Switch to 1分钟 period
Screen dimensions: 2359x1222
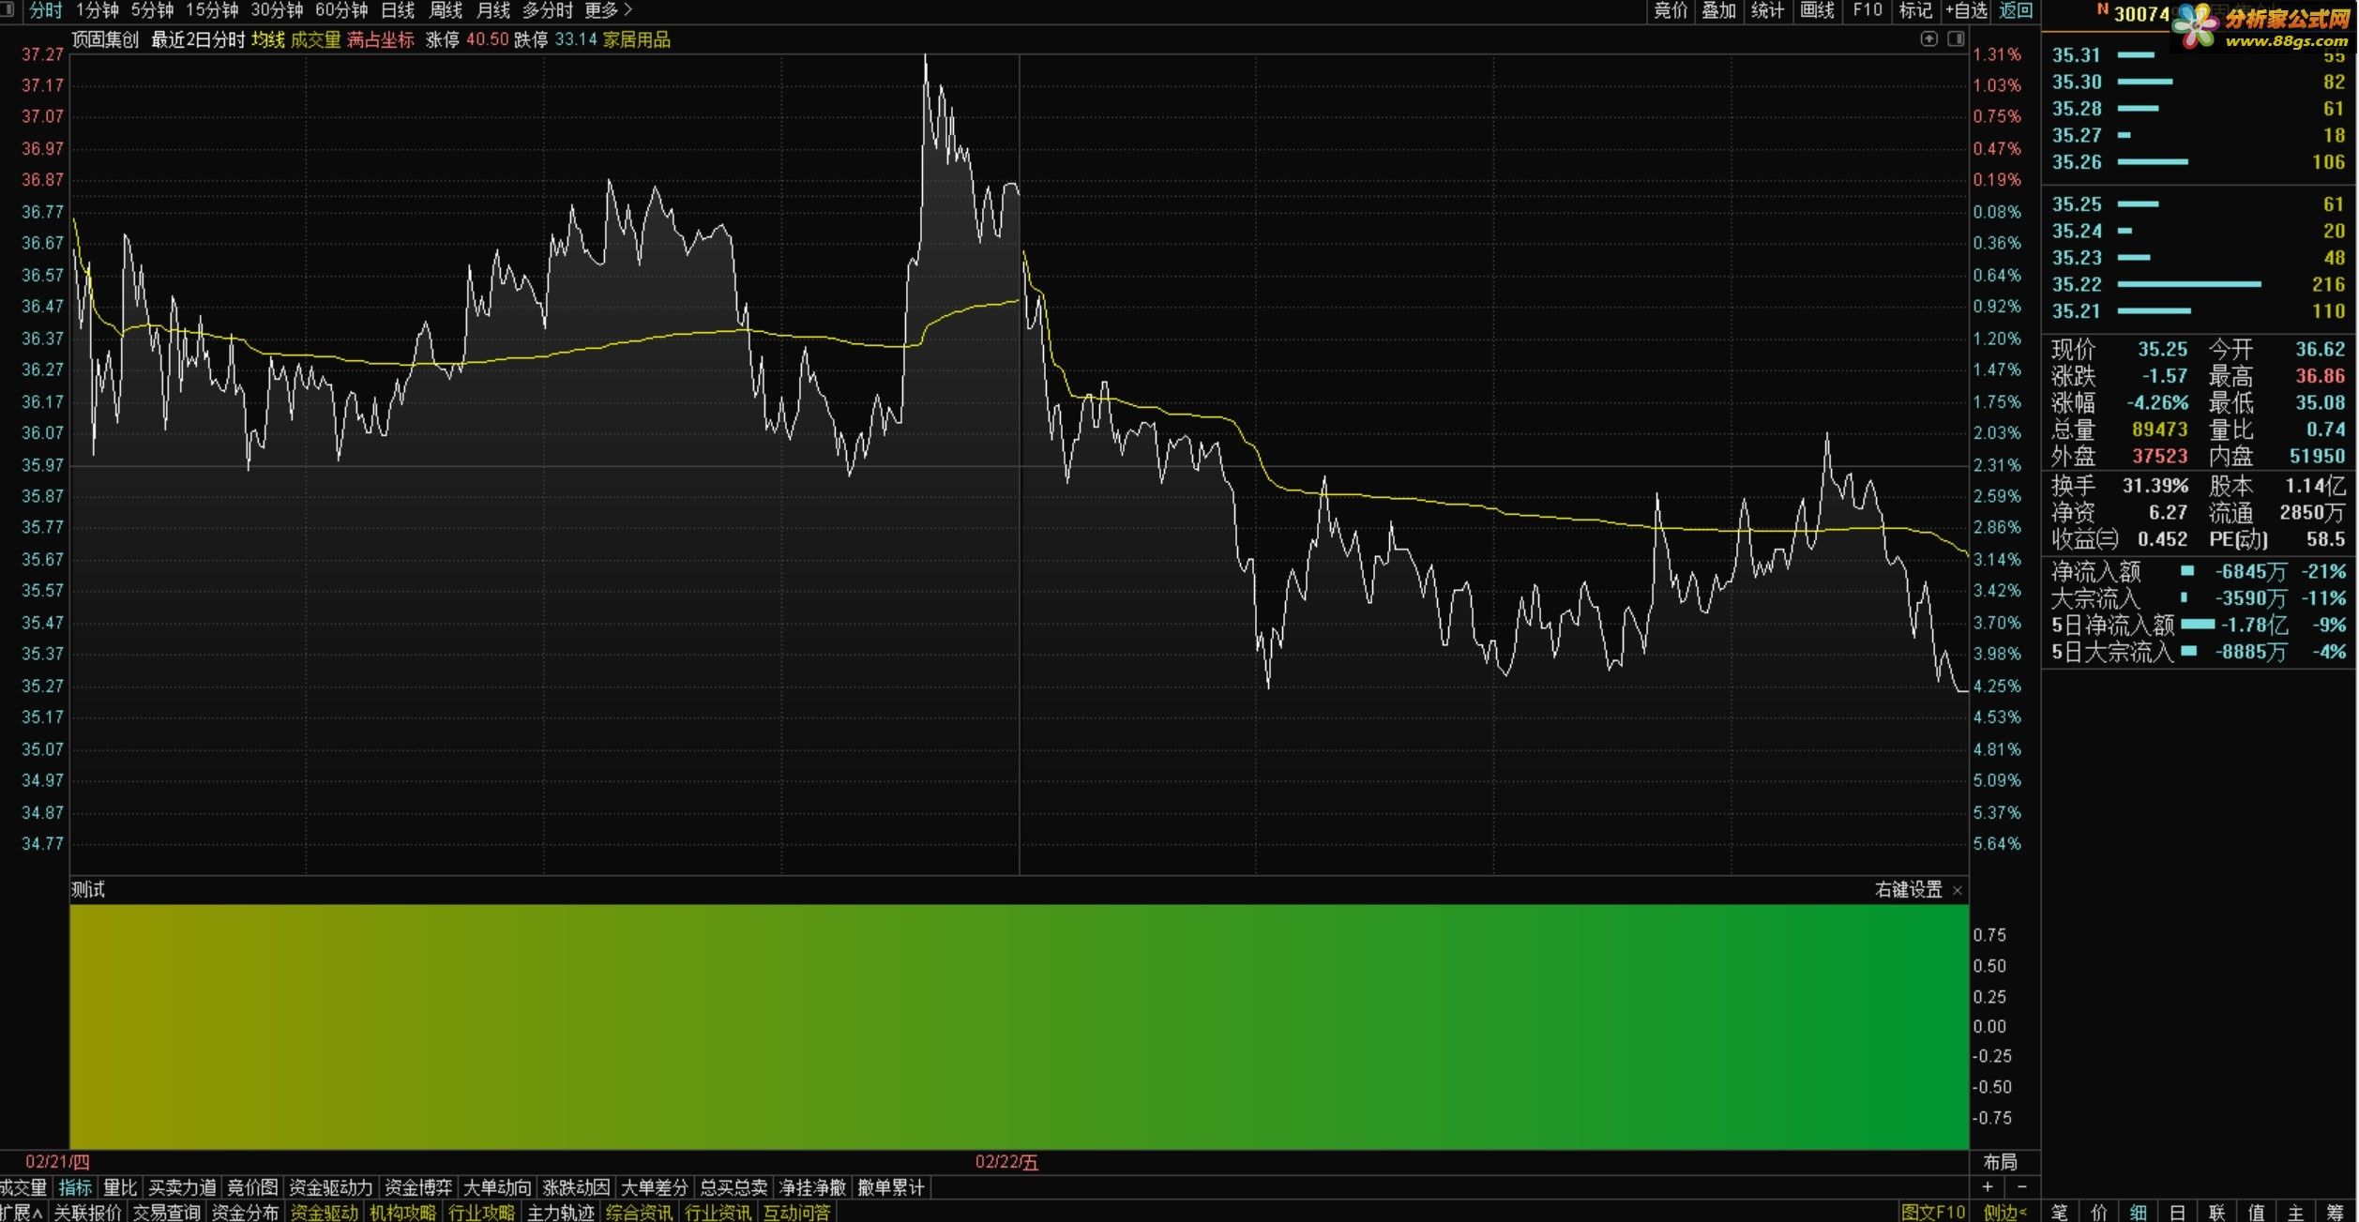(98, 10)
